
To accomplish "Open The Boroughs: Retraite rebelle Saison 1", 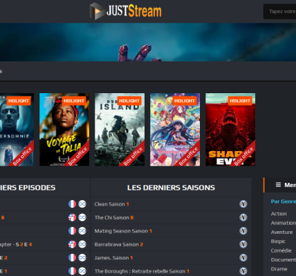I will point(142,271).
